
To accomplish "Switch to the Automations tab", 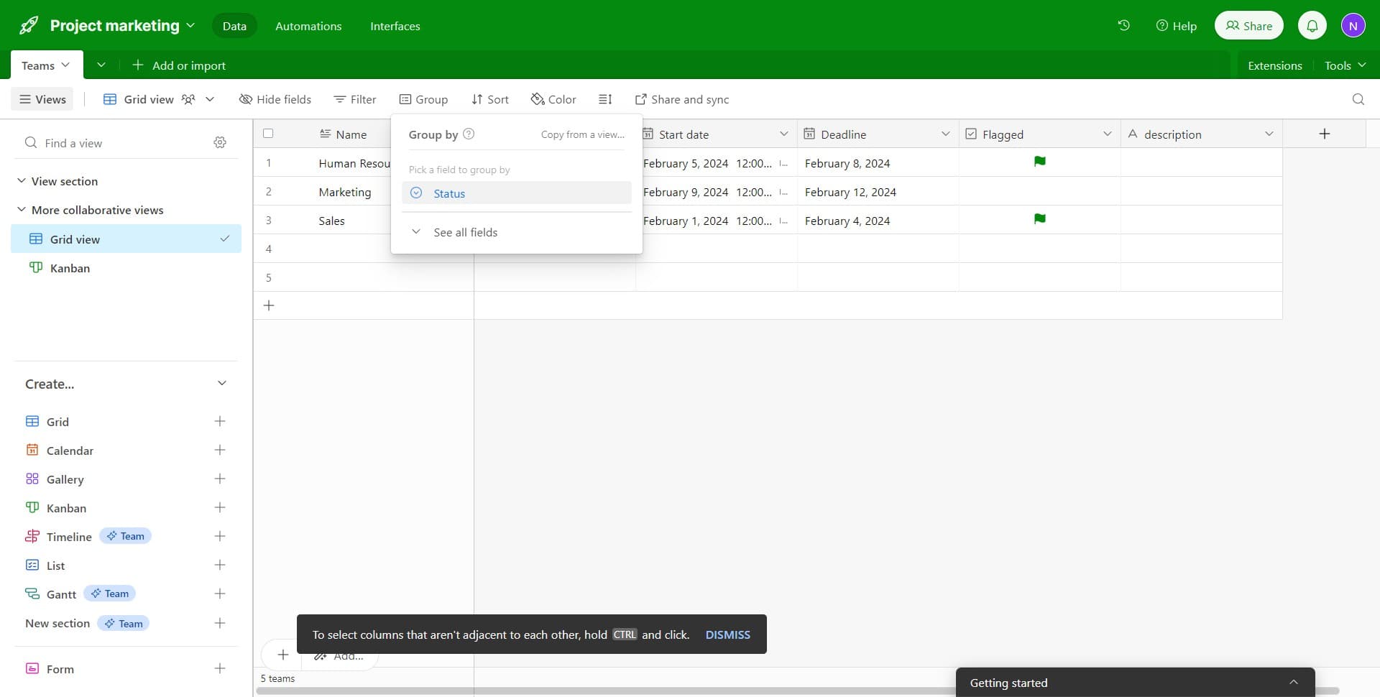I will coord(308,26).
